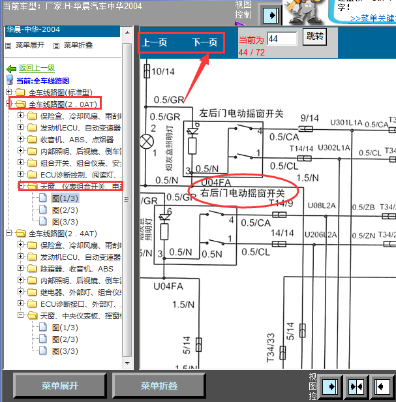The height and width of the screenshot is (402, 396).
Task: Open 图(1/3) under 2.4AT 天窗 folder
Action: point(65,328)
